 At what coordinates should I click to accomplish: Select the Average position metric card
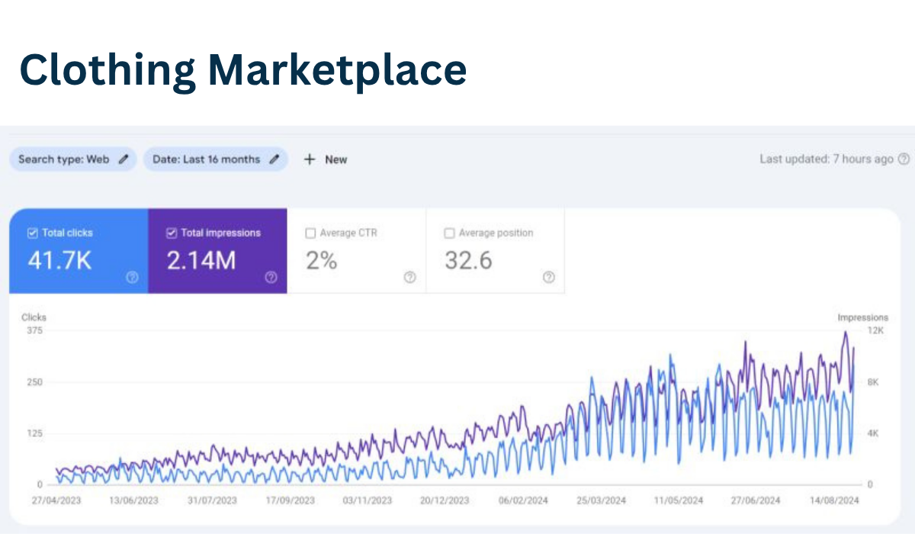495,252
